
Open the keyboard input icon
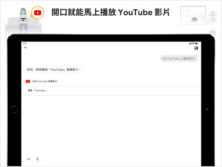[x=29, y=159]
